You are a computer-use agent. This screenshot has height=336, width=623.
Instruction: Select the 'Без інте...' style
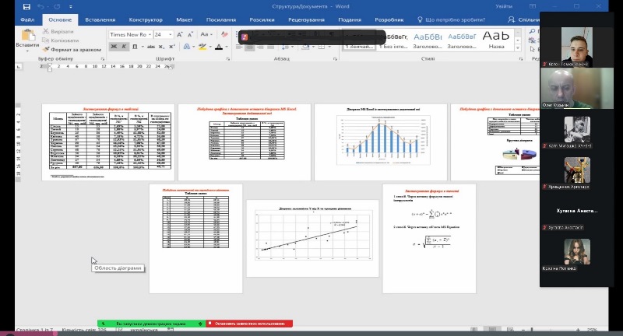click(x=393, y=41)
